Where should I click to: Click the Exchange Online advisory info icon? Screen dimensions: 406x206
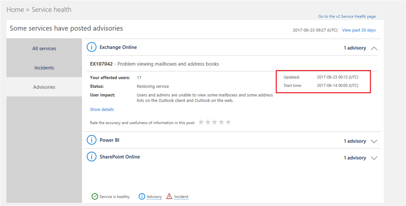(x=92, y=47)
